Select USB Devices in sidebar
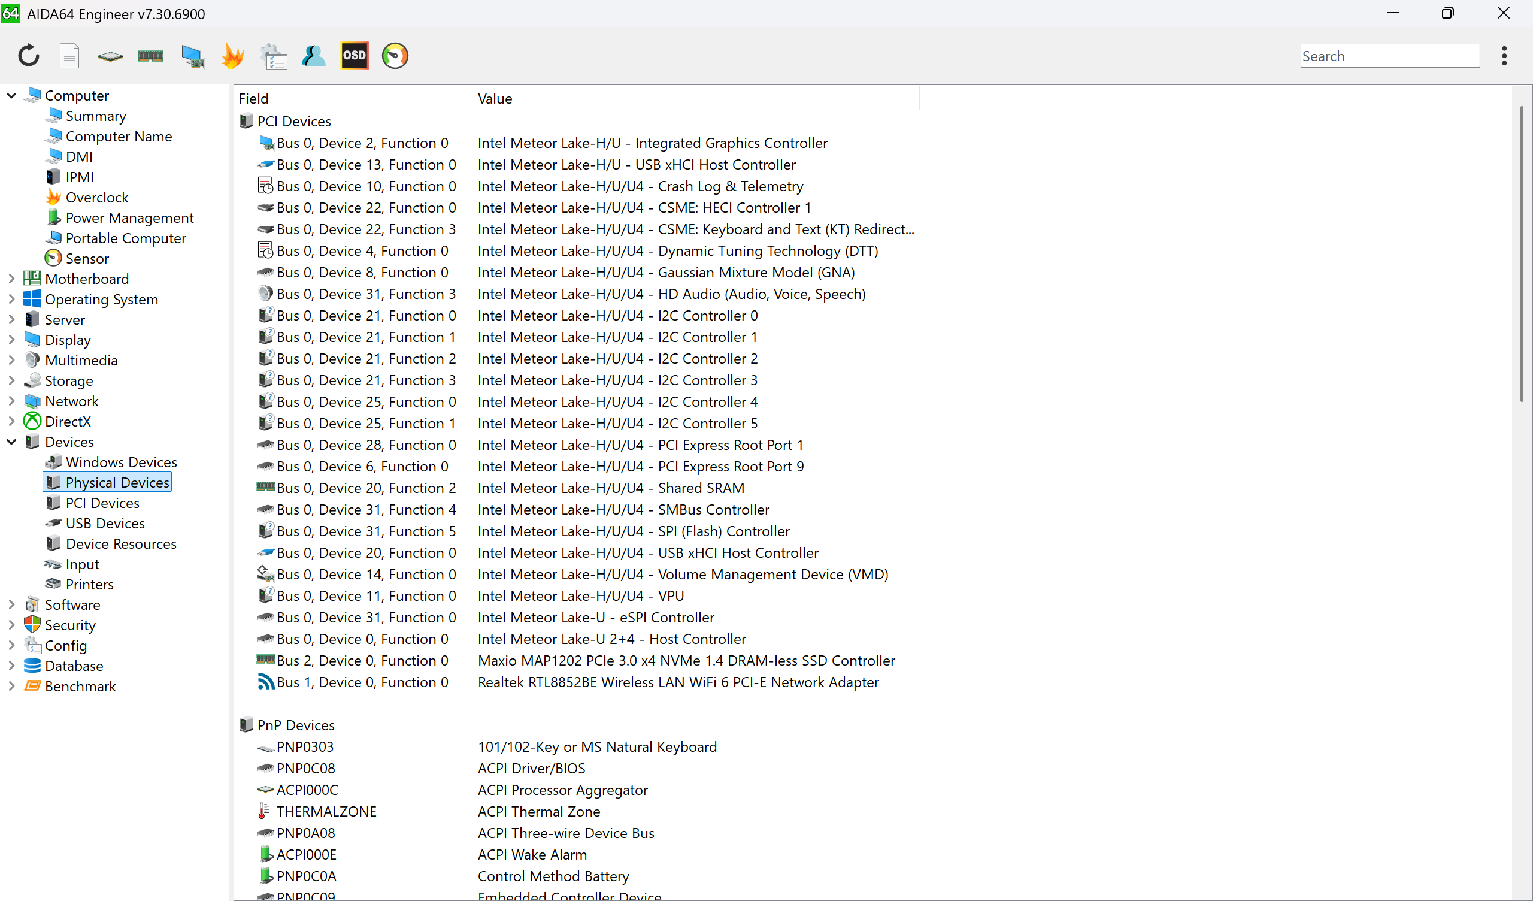This screenshot has height=901, width=1533. point(105,524)
